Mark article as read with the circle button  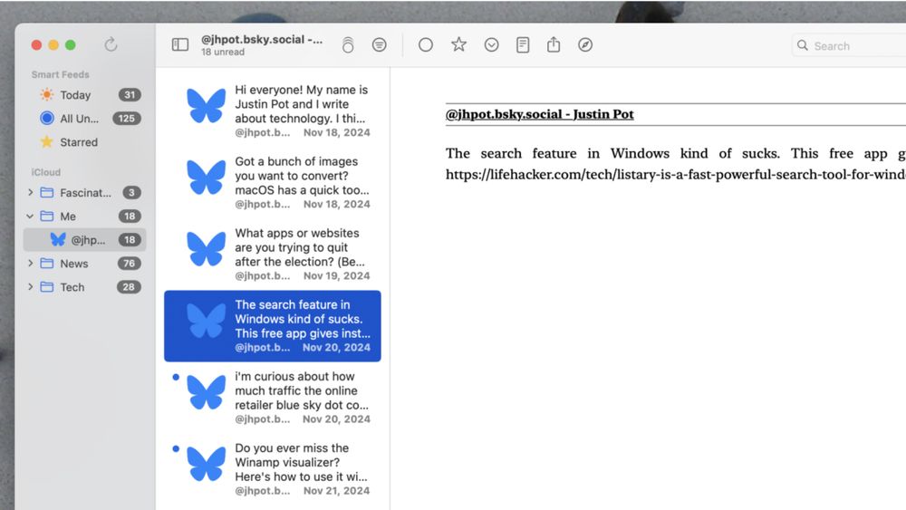pos(425,44)
